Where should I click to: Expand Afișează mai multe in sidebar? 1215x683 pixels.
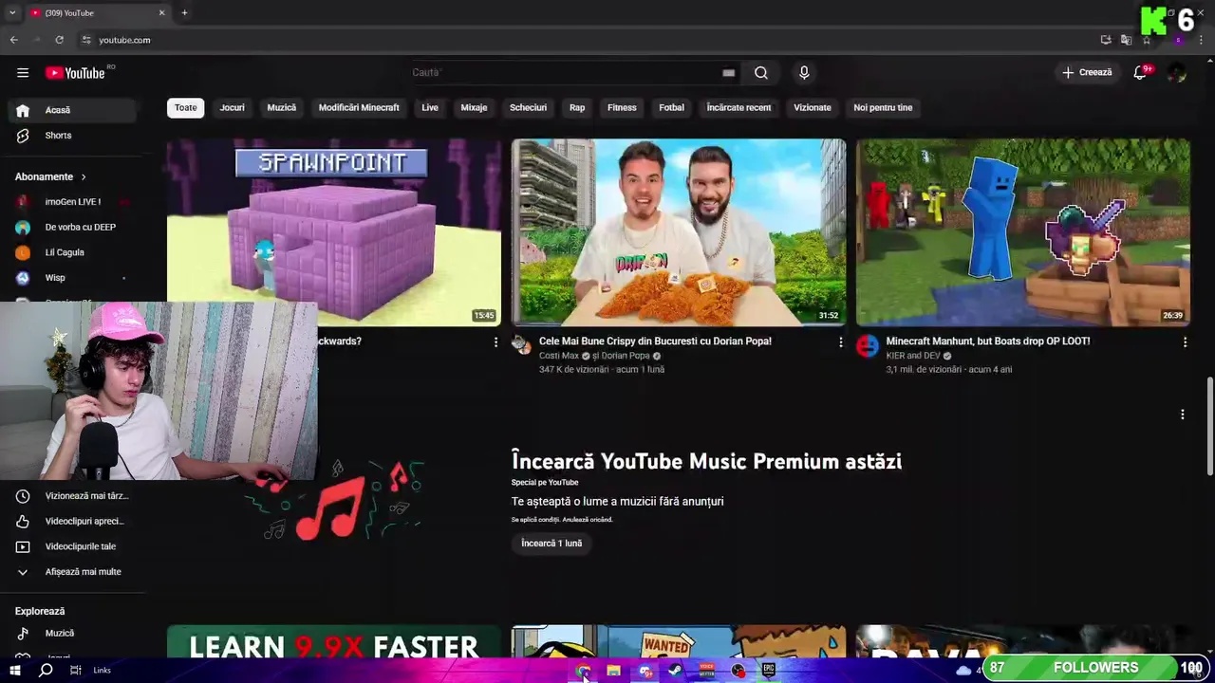point(73,572)
